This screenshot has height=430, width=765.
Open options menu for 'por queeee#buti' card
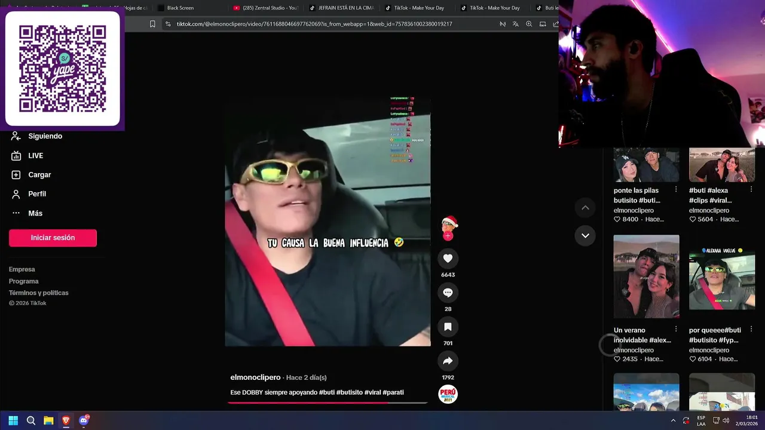751,329
